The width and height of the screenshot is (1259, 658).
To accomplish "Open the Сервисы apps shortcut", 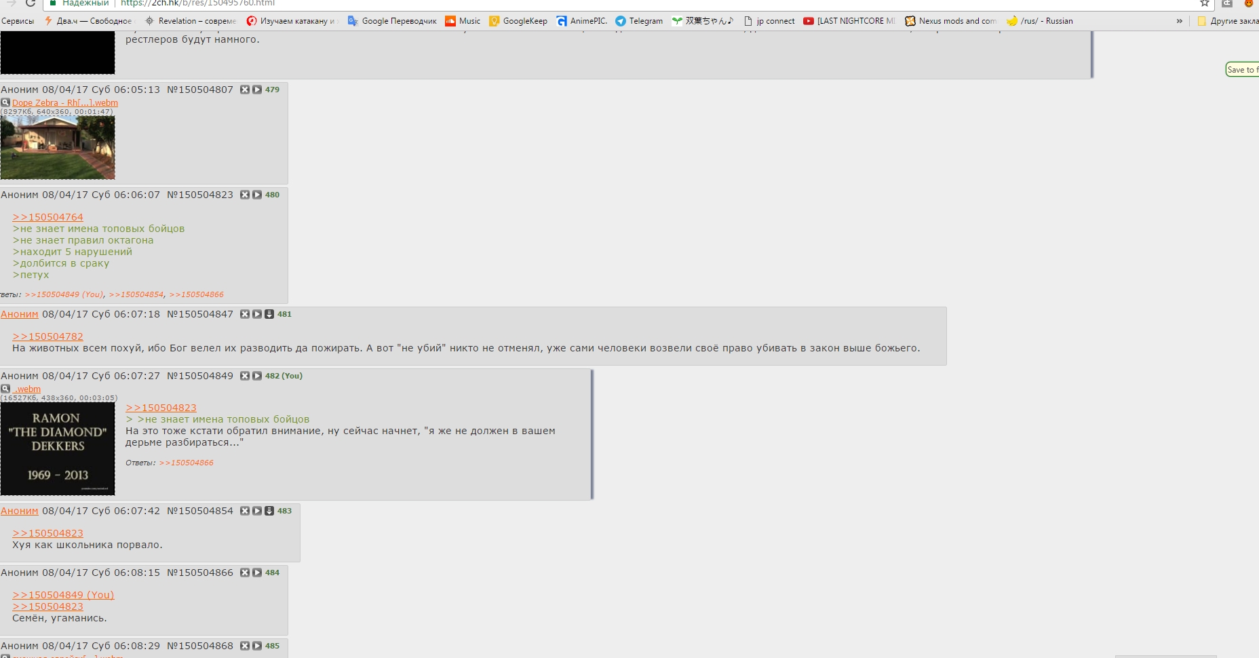I will pyautogui.click(x=18, y=21).
